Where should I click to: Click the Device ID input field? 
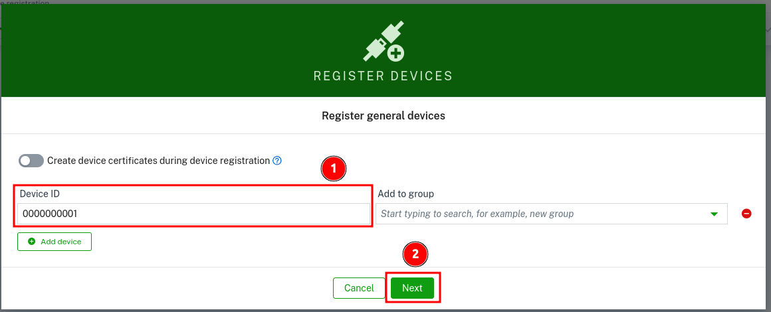tap(193, 214)
